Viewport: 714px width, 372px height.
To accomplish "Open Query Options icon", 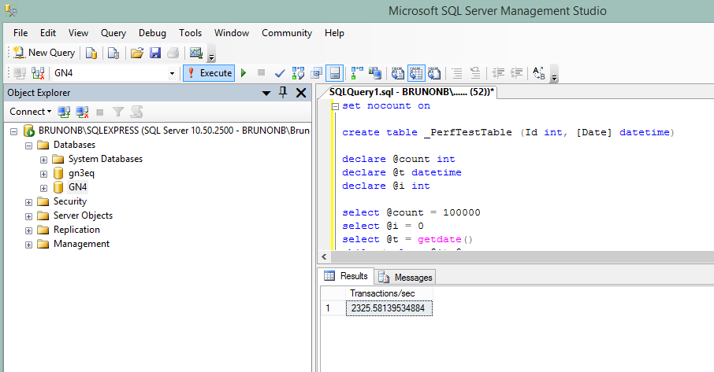I will pyautogui.click(x=317, y=73).
